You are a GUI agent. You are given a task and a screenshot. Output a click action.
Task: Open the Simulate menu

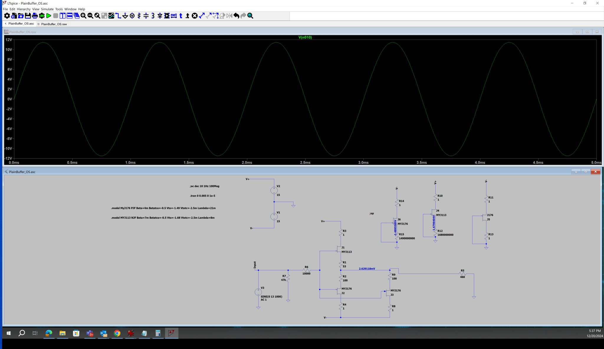coord(47,9)
